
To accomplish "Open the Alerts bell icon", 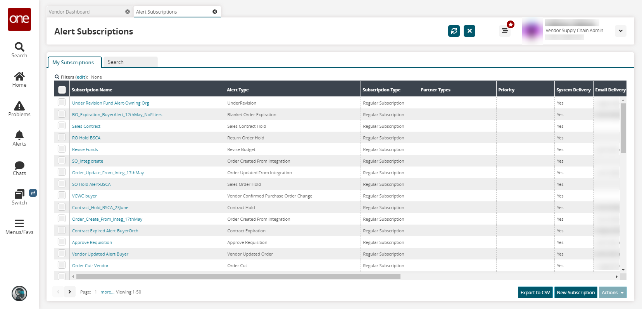I will coord(19,138).
